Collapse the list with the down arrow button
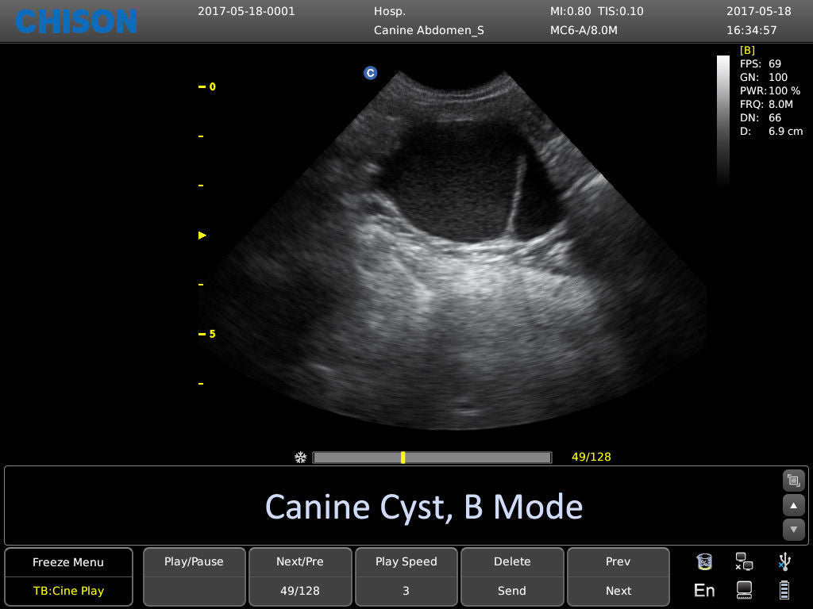813x609 pixels. pyautogui.click(x=794, y=530)
